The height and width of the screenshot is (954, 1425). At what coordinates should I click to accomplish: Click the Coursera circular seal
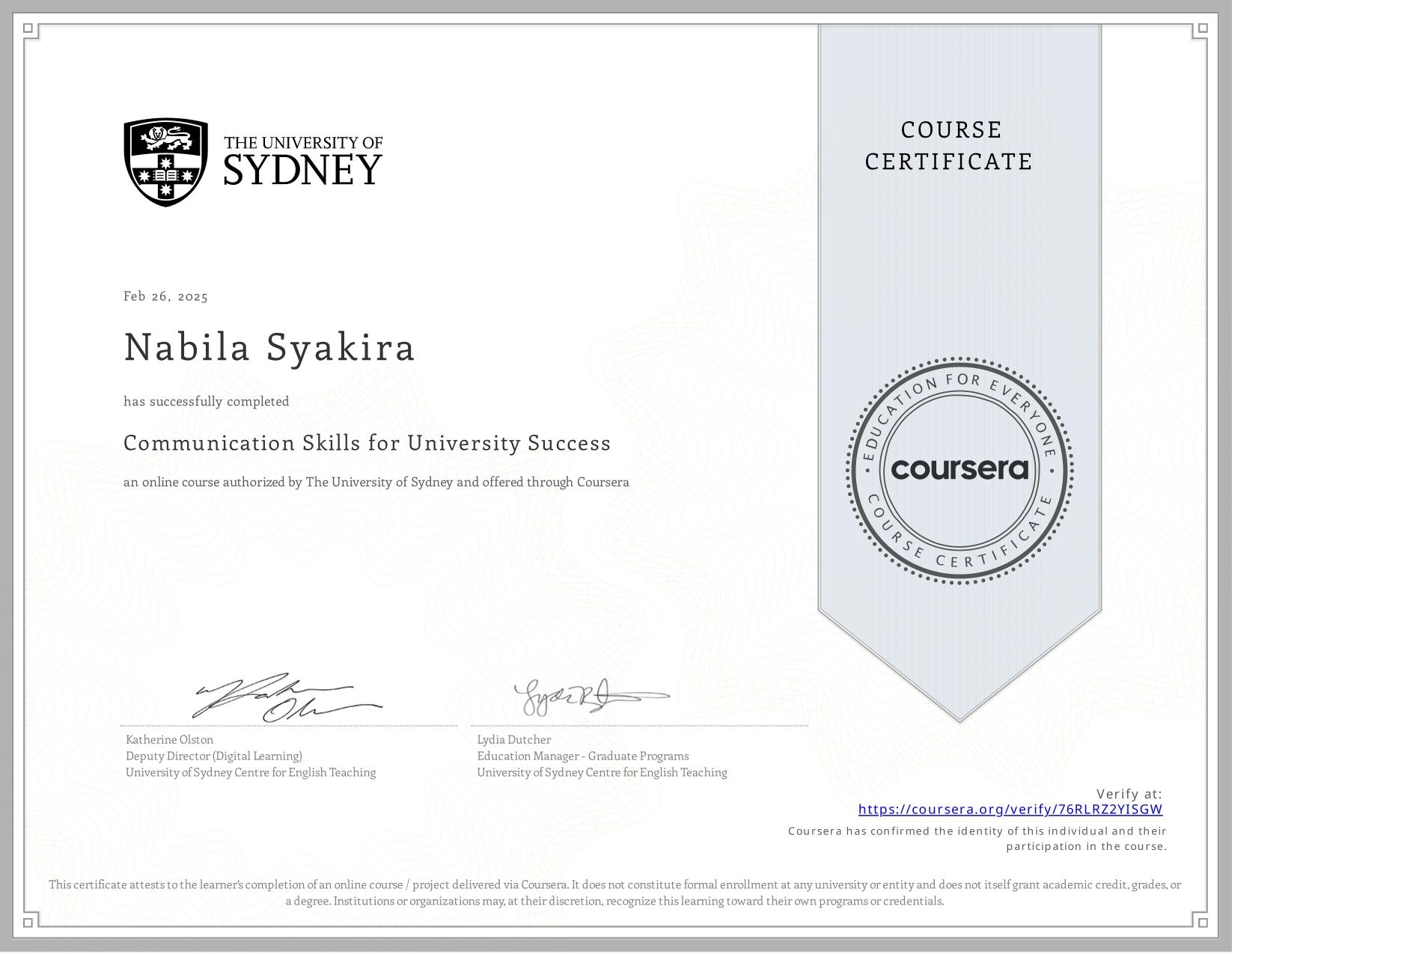click(x=959, y=470)
